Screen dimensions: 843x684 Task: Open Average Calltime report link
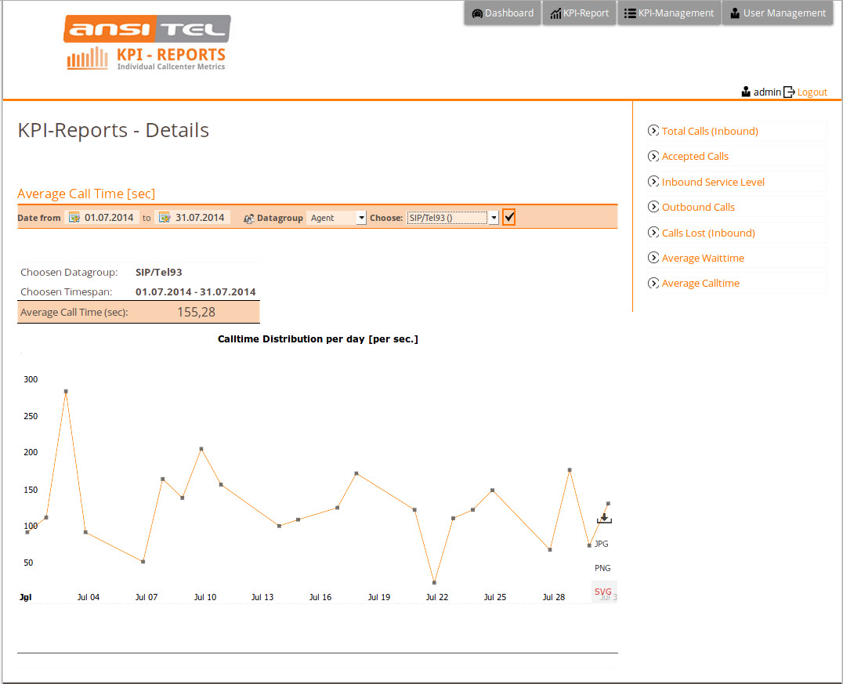click(x=700, y=284)
